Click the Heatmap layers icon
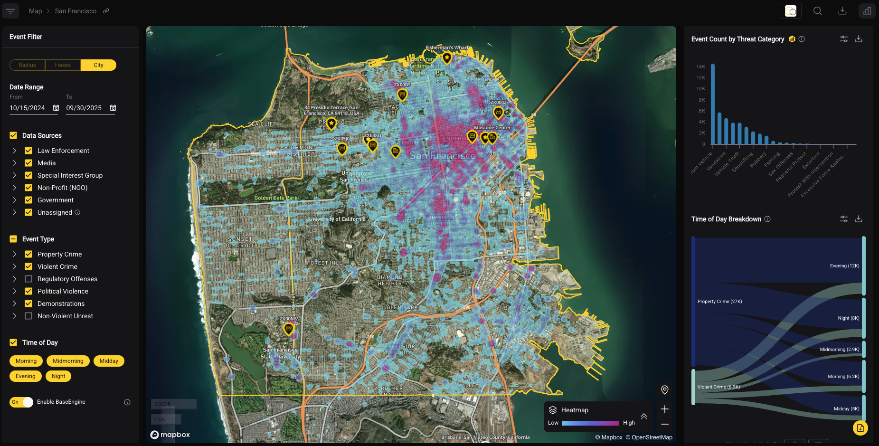This screenshot has height=446, width=879. point(553,410)
